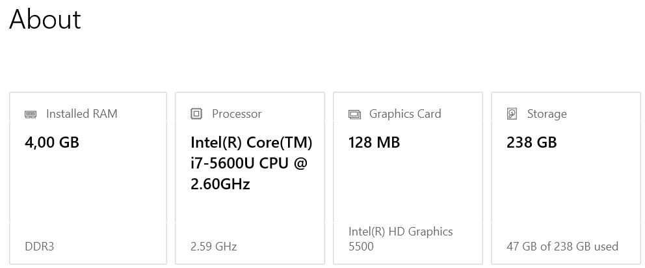The width and height of the screenshot is (645, 268).
Task: Click the RAM memory chip icon
Action: [x=31, y=114]
